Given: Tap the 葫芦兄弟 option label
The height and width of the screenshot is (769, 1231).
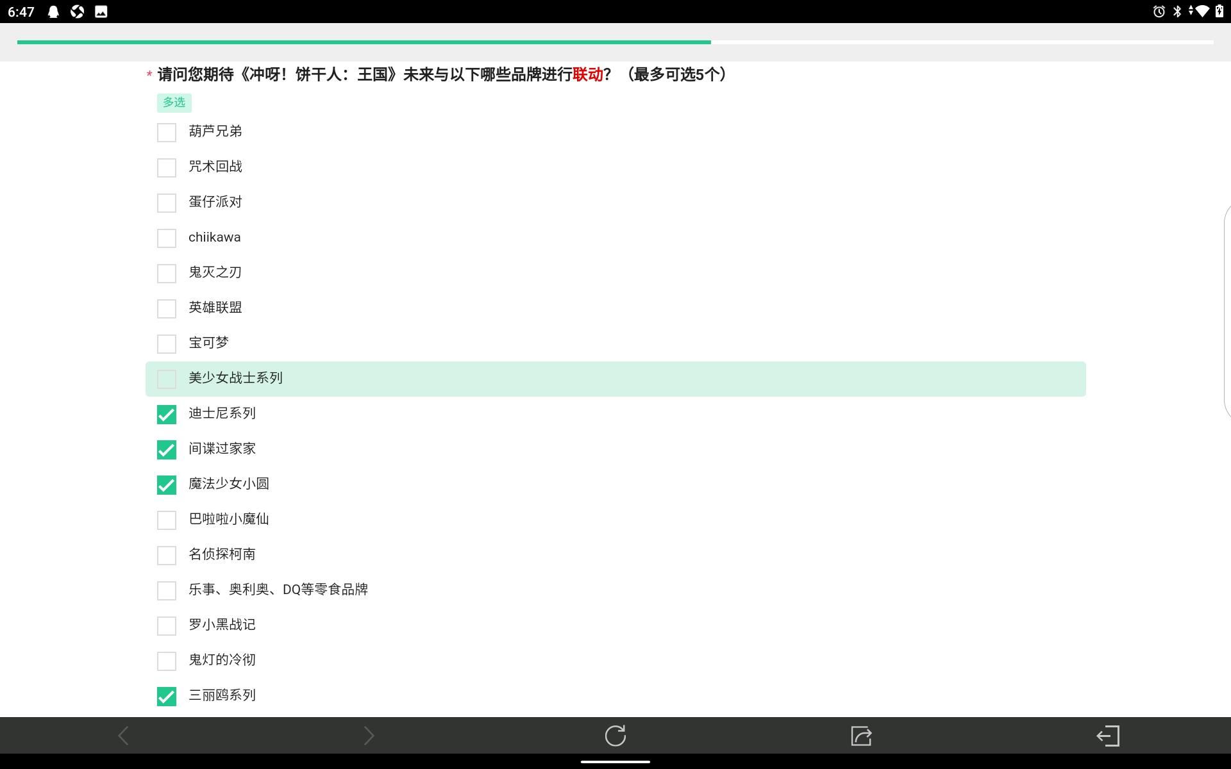Looking at the screenshot, I should point(215,131).
